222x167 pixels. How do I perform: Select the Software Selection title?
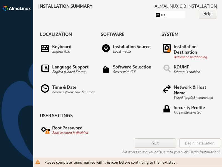click(x=132, y=67)
